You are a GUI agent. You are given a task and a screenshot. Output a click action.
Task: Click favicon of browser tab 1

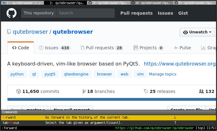(x=4, y=3)
